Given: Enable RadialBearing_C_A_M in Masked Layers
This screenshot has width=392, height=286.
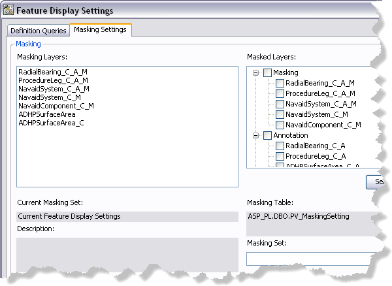Looking at the screenshot, I should (x=280, y=84).
